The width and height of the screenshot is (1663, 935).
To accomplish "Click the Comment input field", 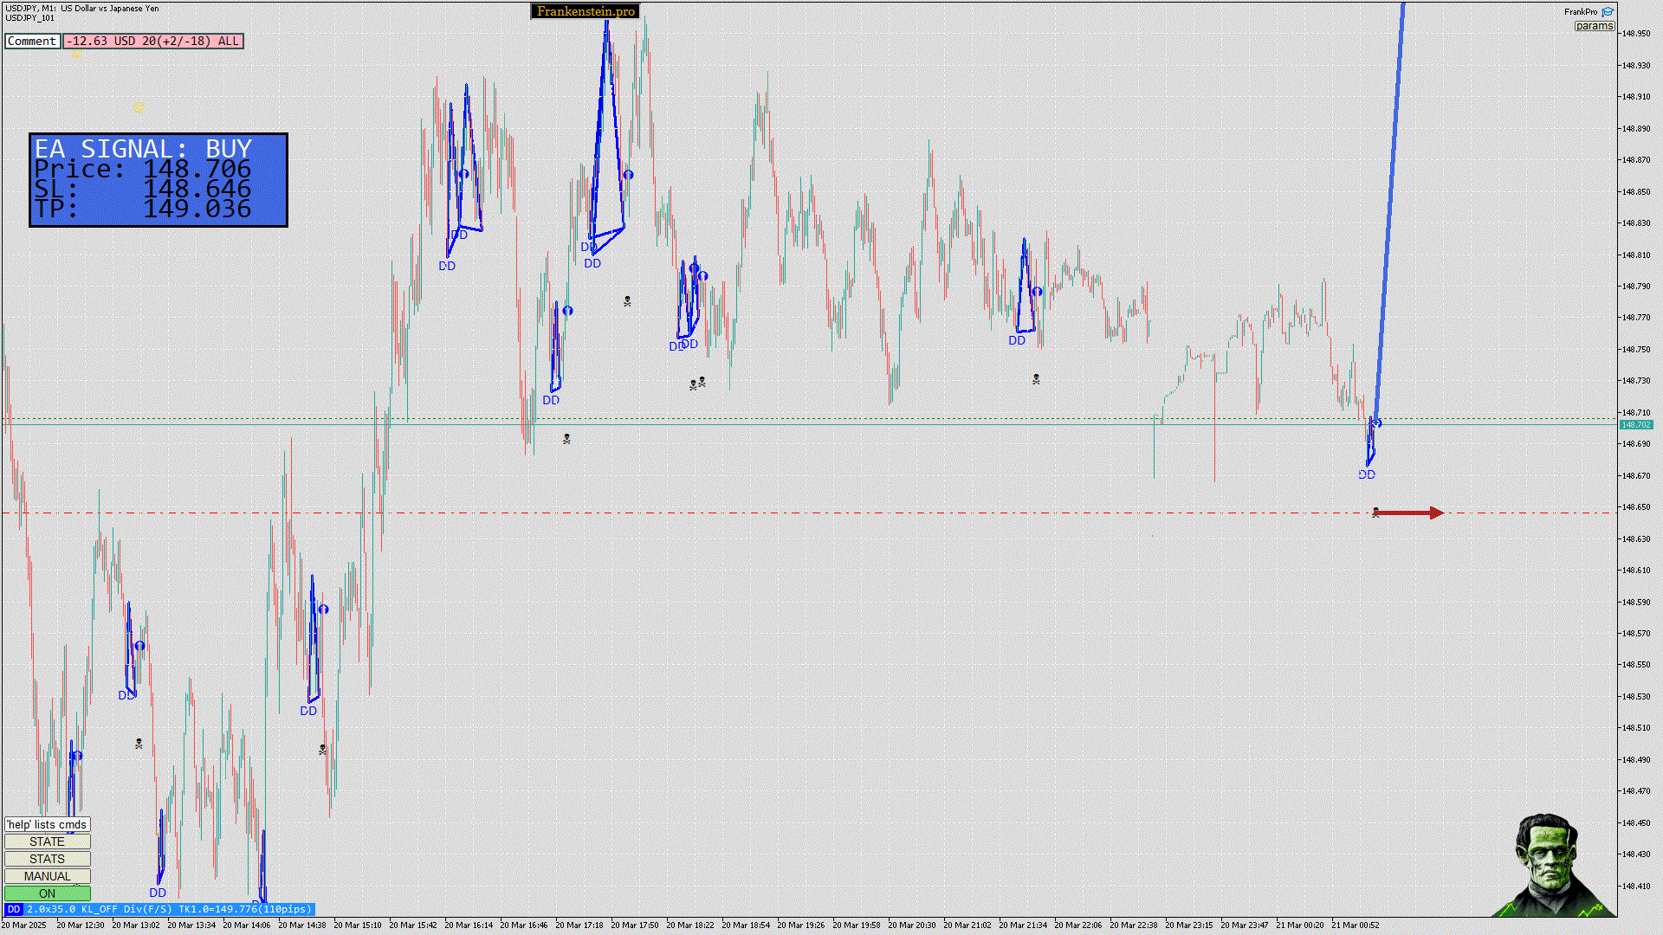I will tap(32, 41).
